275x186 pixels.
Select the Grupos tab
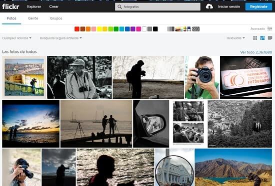tap(56, 18)
